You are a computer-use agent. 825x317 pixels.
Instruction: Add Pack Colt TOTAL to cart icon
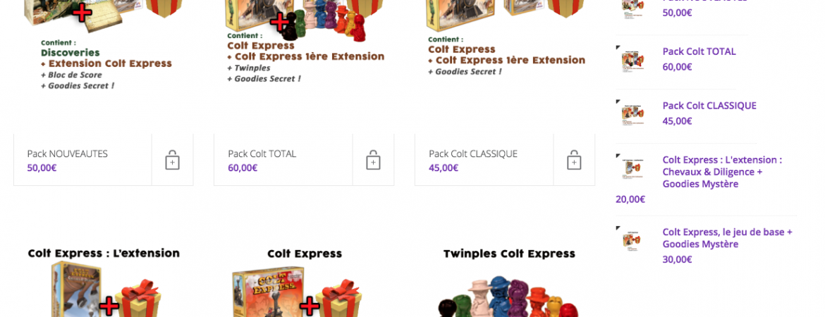point(373,160)
